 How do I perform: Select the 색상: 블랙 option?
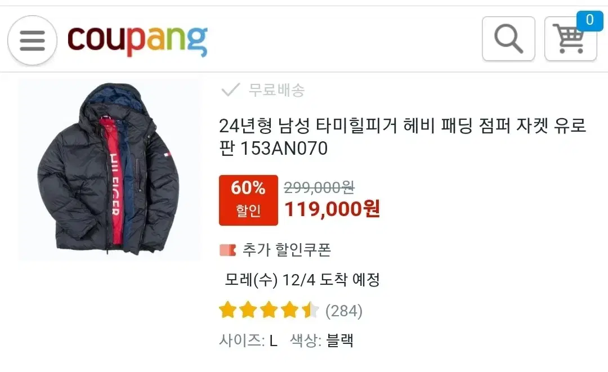321,340
